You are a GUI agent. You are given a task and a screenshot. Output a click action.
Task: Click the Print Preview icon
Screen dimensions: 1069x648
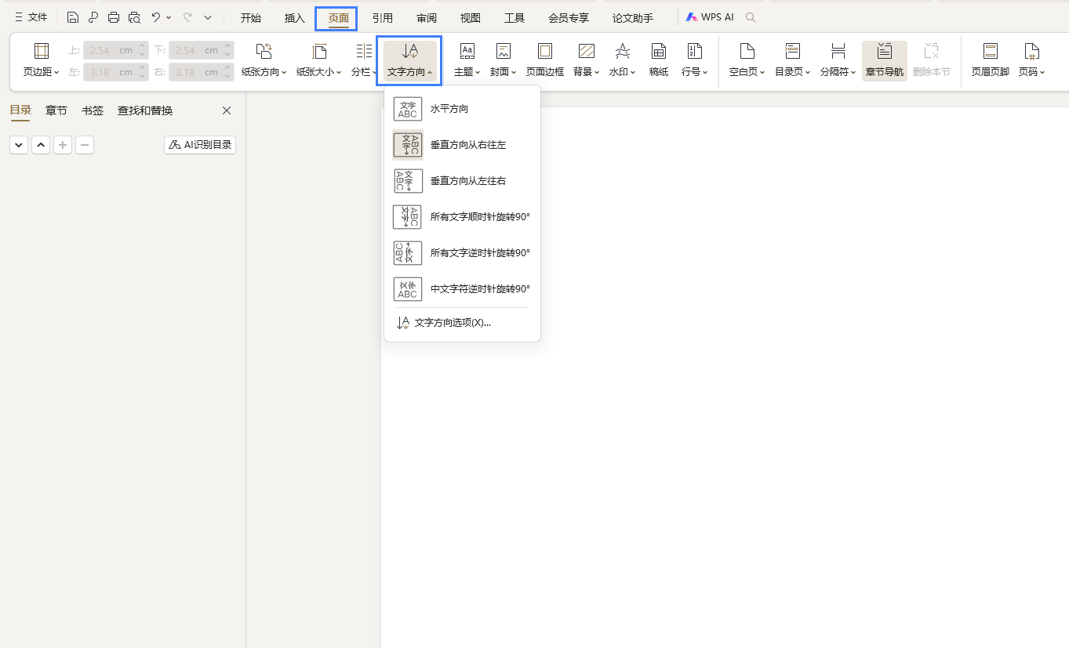(x=134, y=17)
